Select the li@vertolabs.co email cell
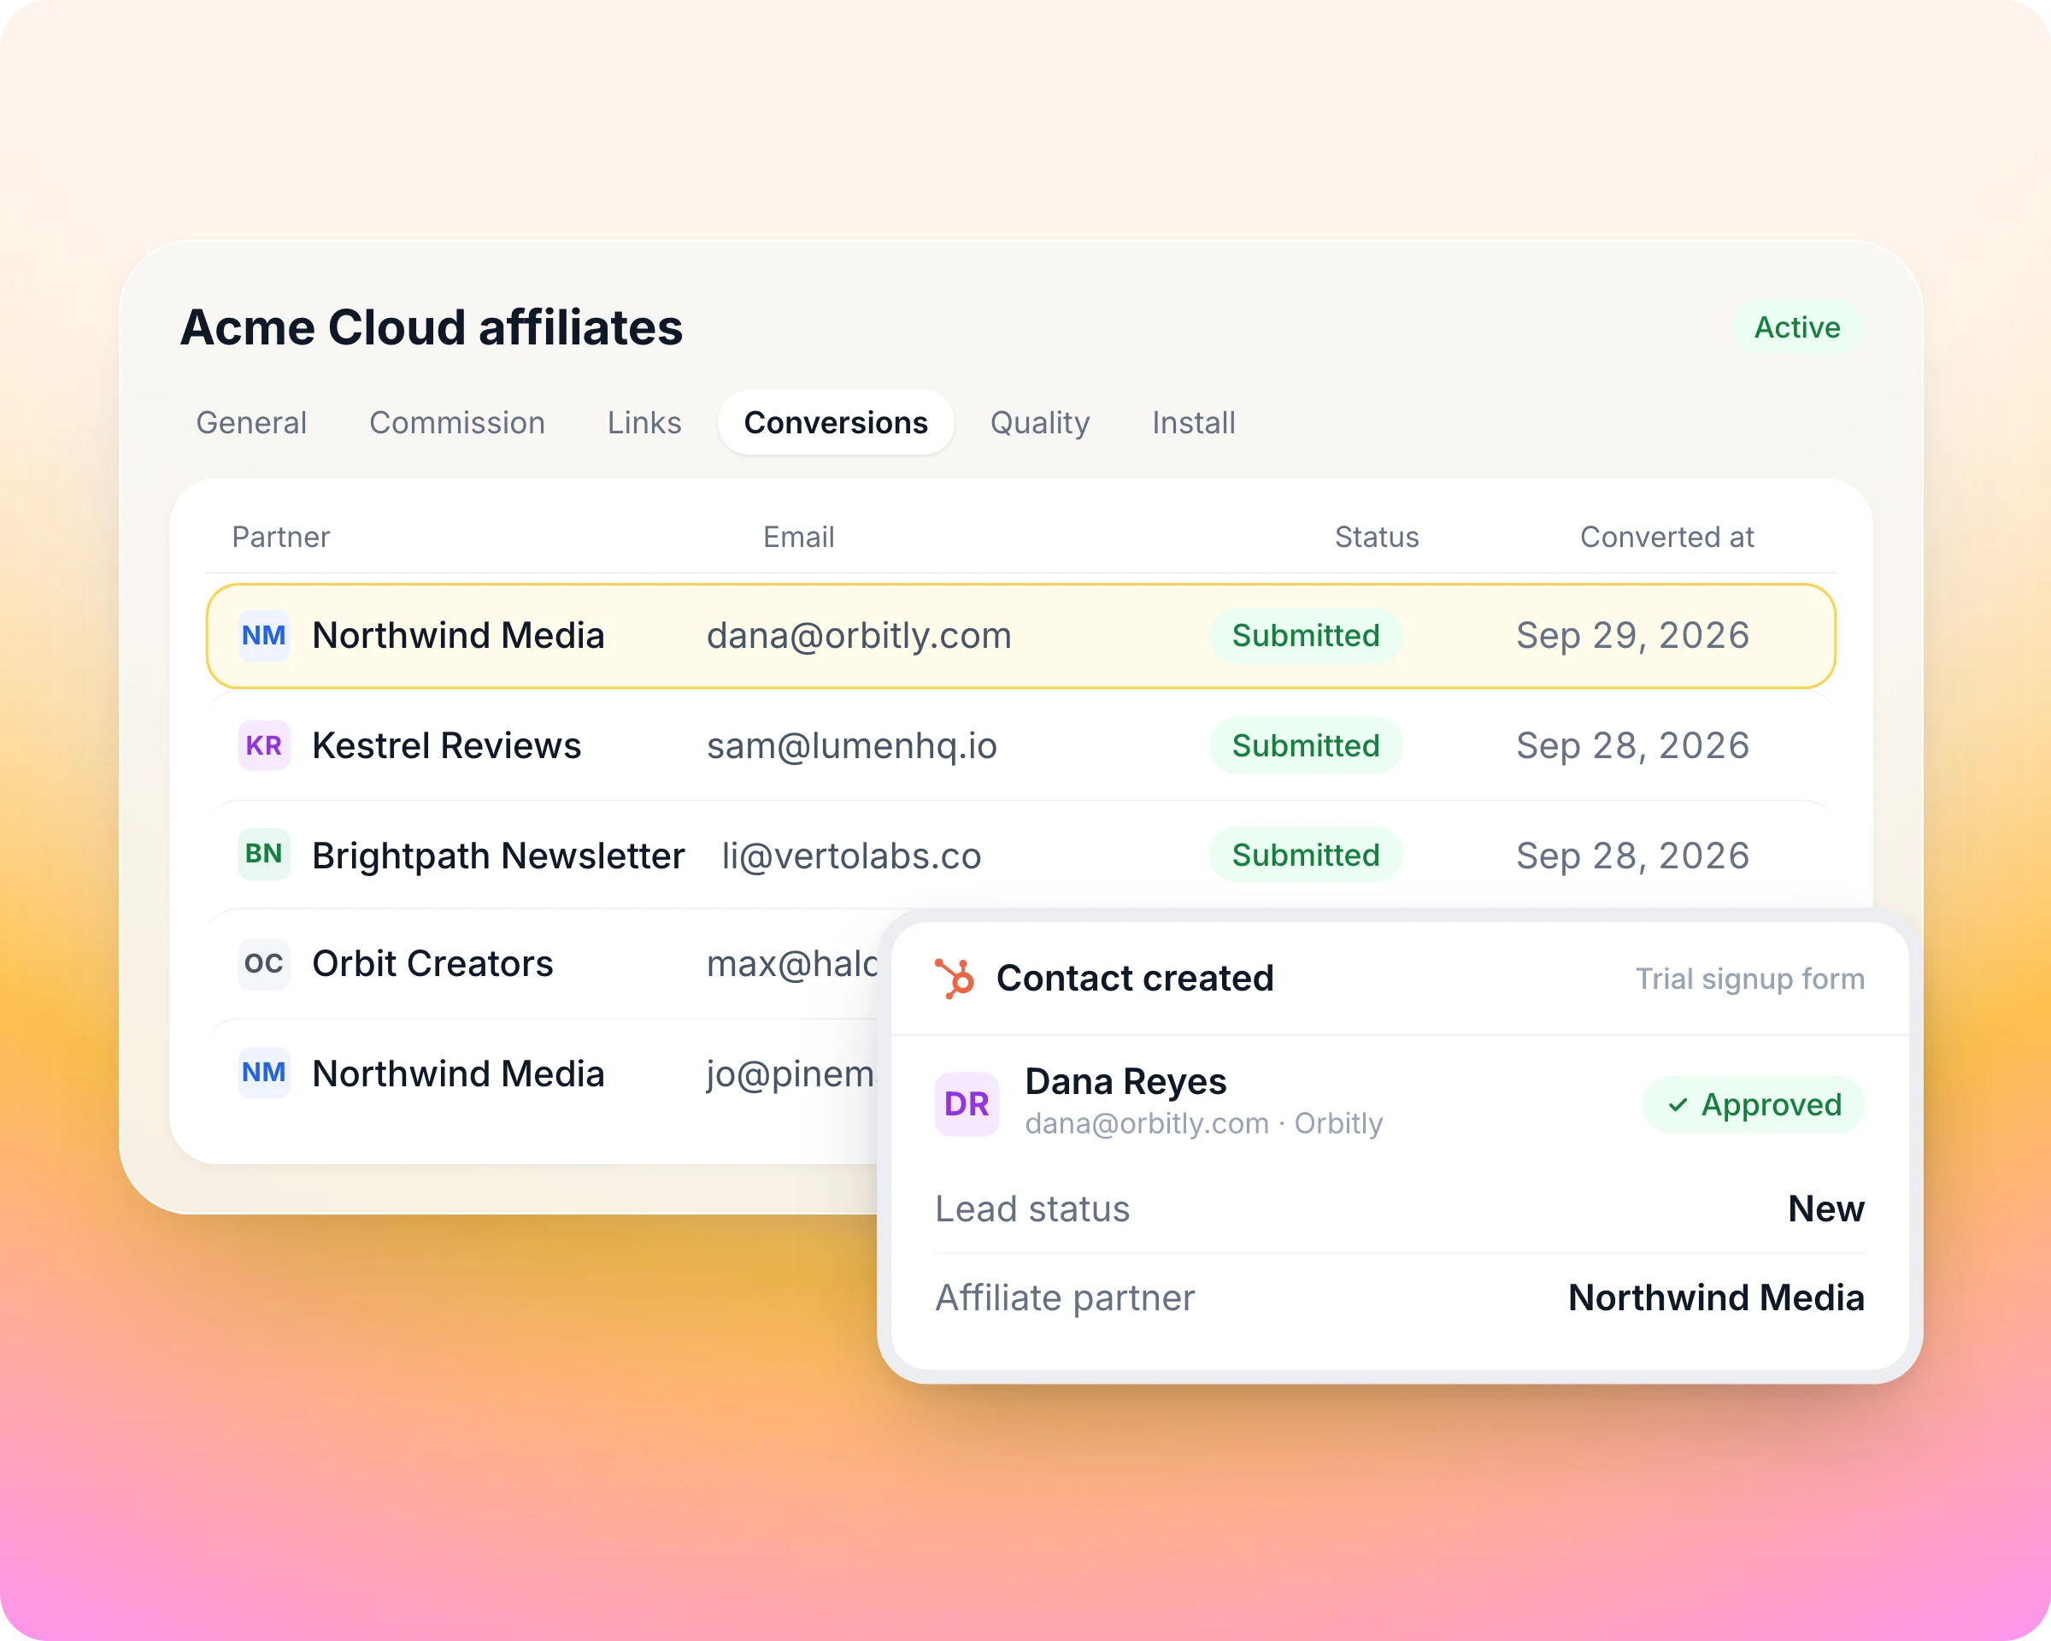The image size is (2051, 1641). [x=850, y=856]
